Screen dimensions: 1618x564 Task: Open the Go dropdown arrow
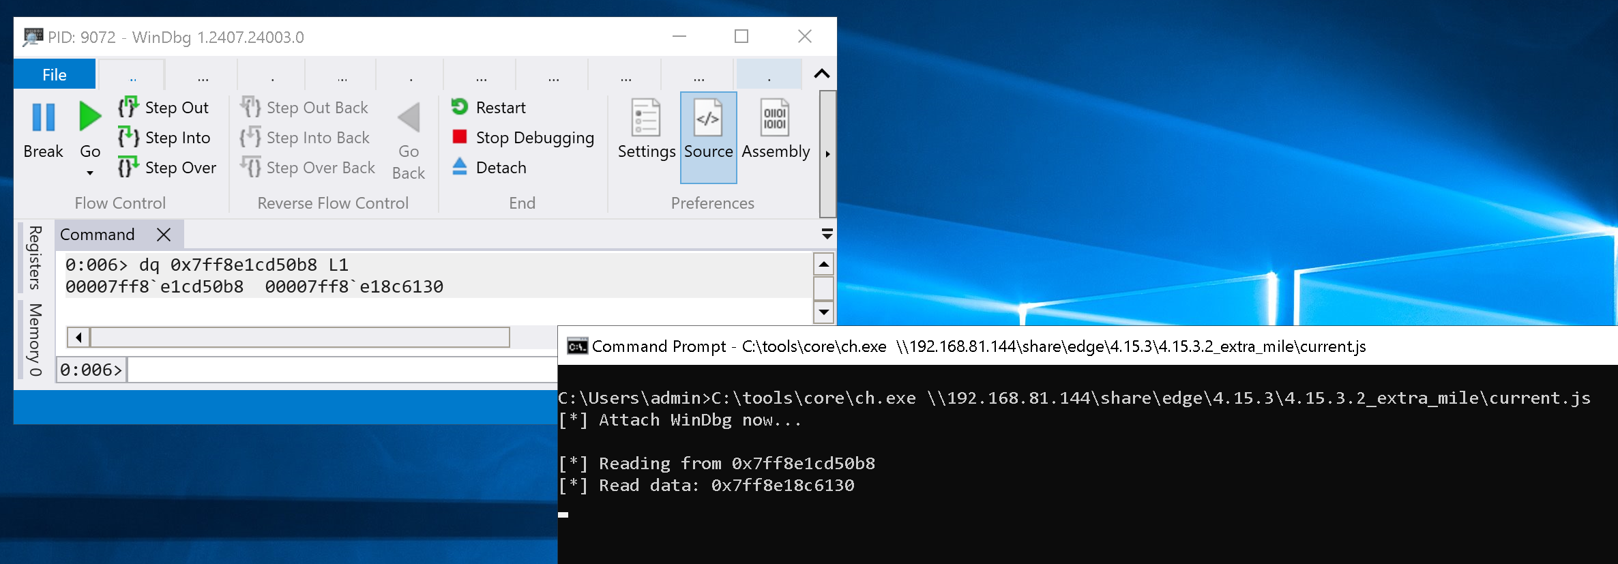pyautogui.click(x=90, y=173)
